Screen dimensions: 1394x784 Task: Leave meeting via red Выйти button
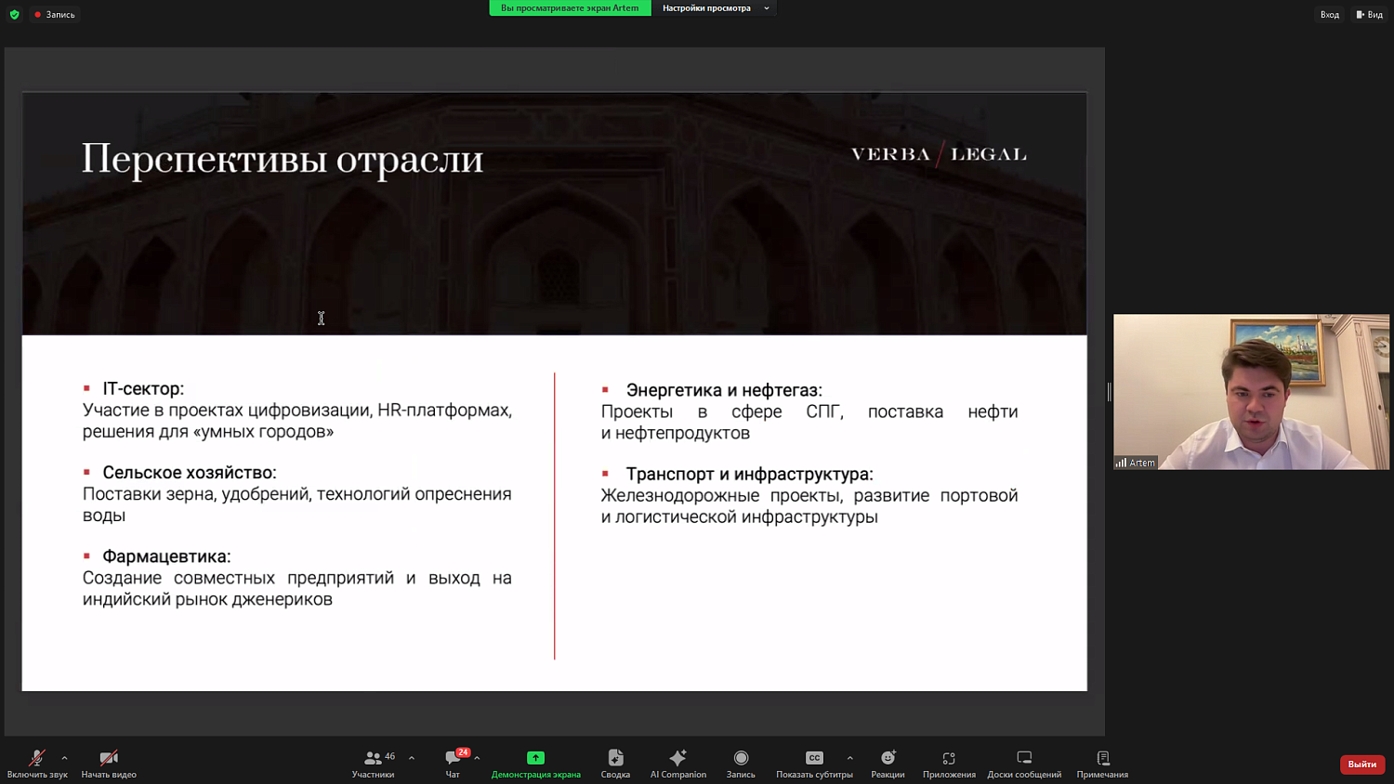[1361, 764]
